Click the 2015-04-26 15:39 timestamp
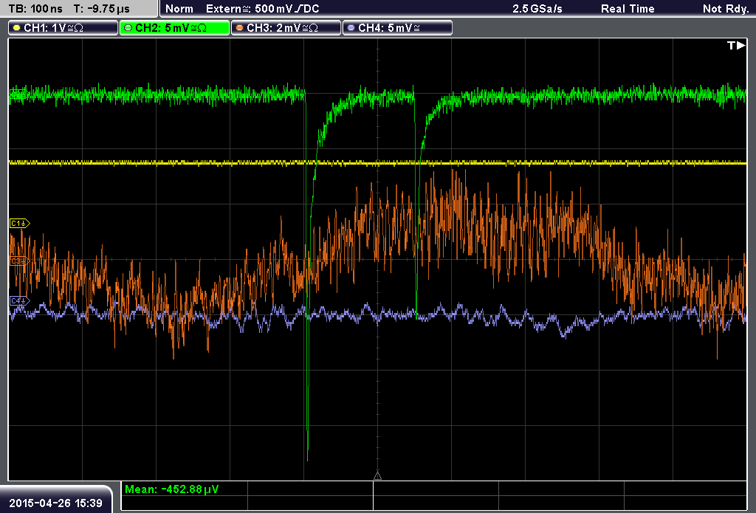 (56, 503)
